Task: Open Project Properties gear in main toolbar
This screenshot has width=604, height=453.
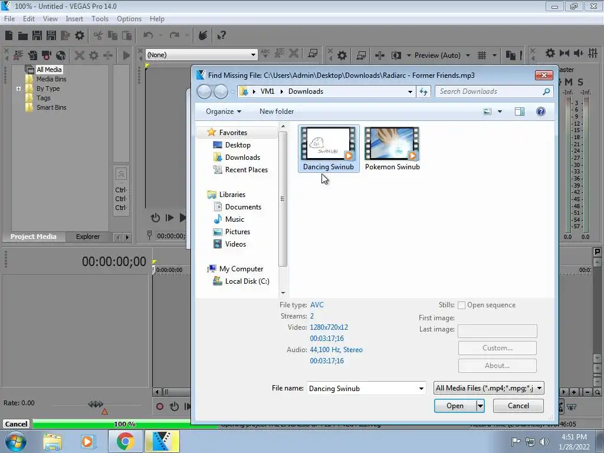Action: click(80, 36)
